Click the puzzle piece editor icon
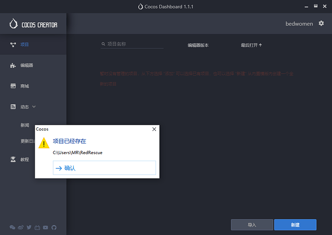332x235 pixels. click(13, 65)
